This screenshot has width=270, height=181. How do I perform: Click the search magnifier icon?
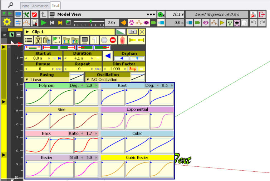[11, 5]
